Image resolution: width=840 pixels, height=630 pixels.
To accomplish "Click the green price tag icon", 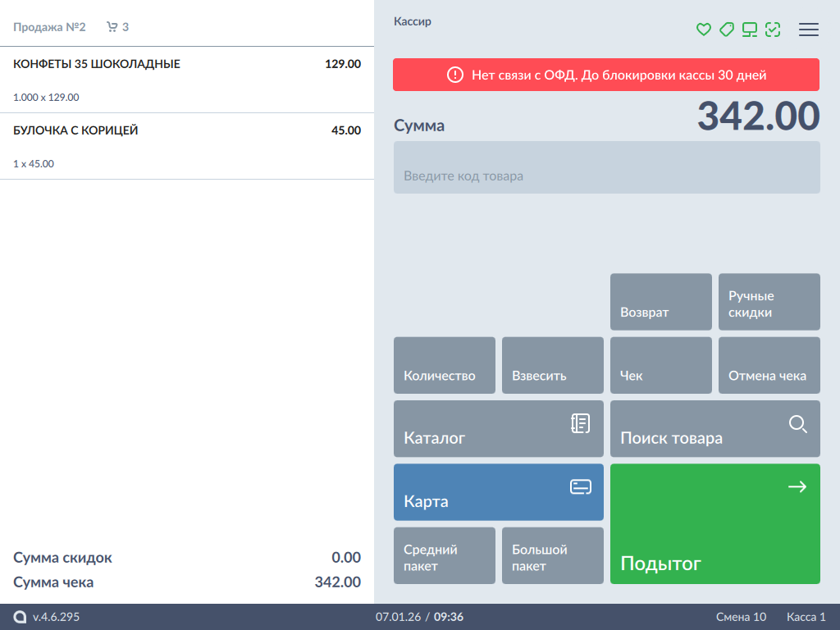I will (x=726, y=30).
